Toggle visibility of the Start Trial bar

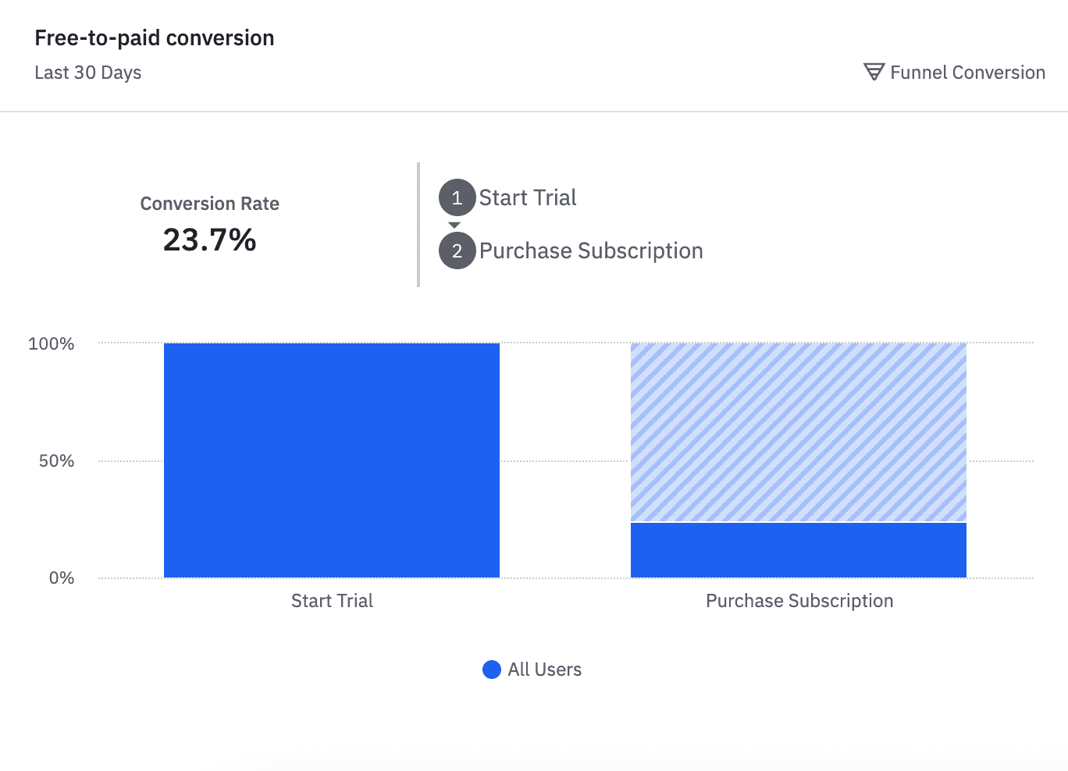331,459
